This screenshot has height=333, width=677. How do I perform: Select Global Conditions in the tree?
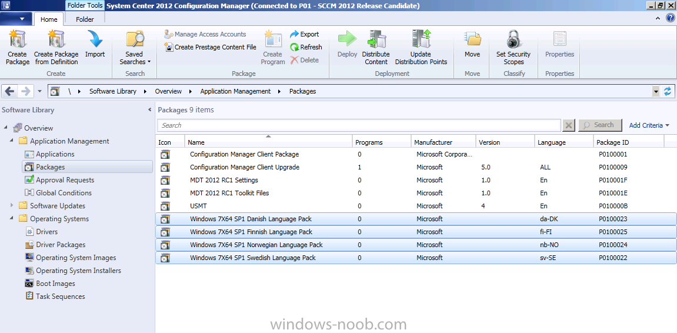coord(64,192)
